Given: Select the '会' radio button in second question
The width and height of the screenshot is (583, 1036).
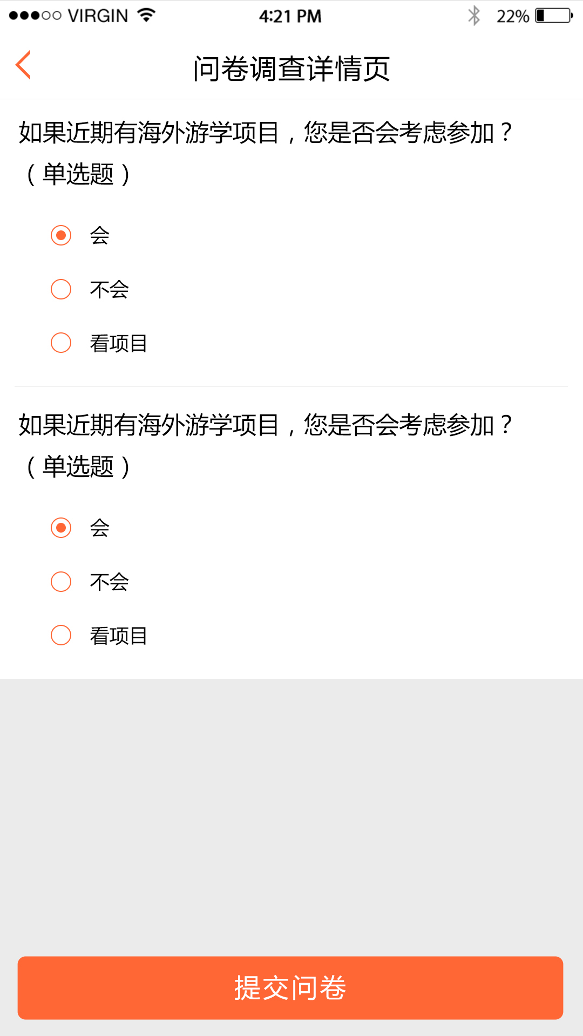Looking at the screenshot, I should click(61, 528).
